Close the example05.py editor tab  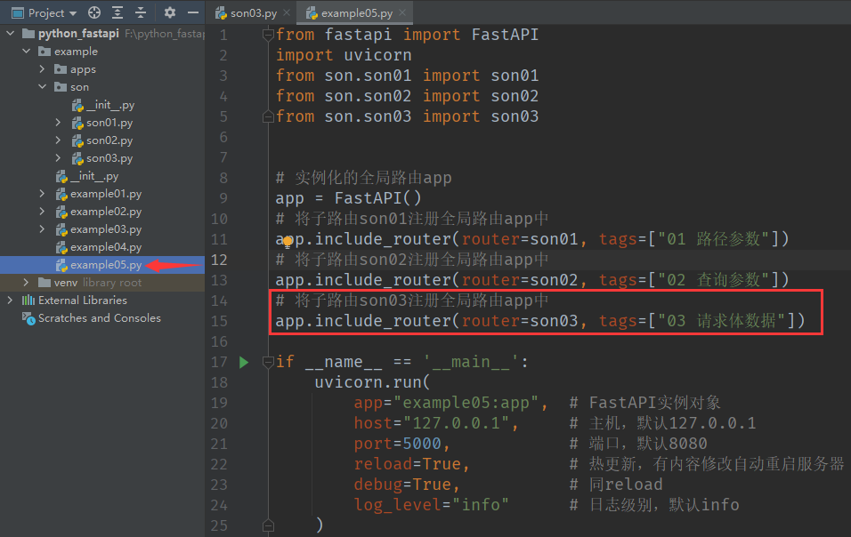click(402, 14)
